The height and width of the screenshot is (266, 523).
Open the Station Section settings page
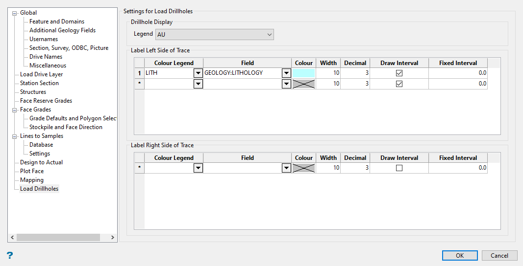click(39, 83)
